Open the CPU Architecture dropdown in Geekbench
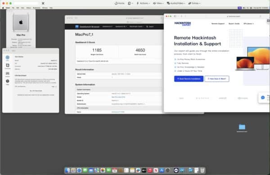Viewport: 270px width, 175px height. pyautogui.click(x=54, y=87)
